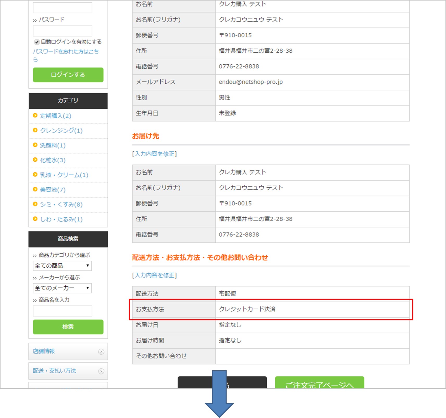The image size is (446, 418).
Task: Click 入力内容を修正 link under お届け先
Action: point(154,154)
